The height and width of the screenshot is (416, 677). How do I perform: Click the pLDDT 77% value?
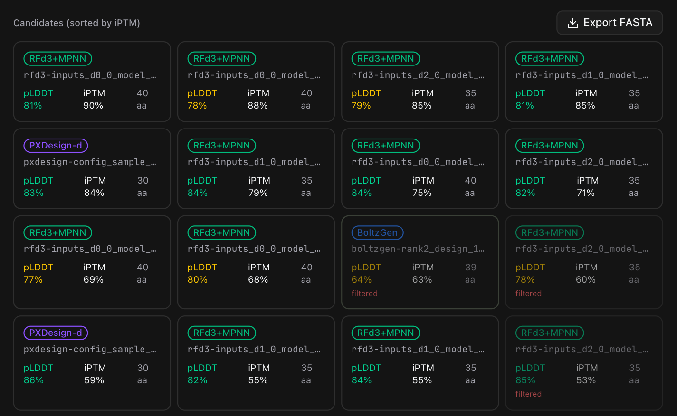(33, 280)
